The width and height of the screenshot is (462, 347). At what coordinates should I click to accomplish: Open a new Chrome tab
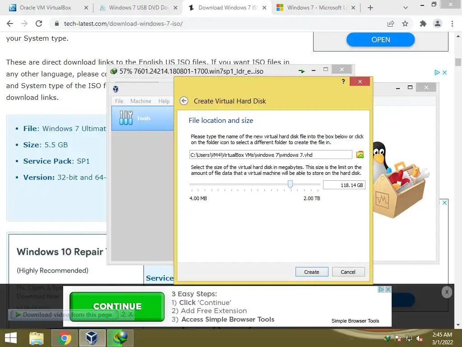(370, 8)
